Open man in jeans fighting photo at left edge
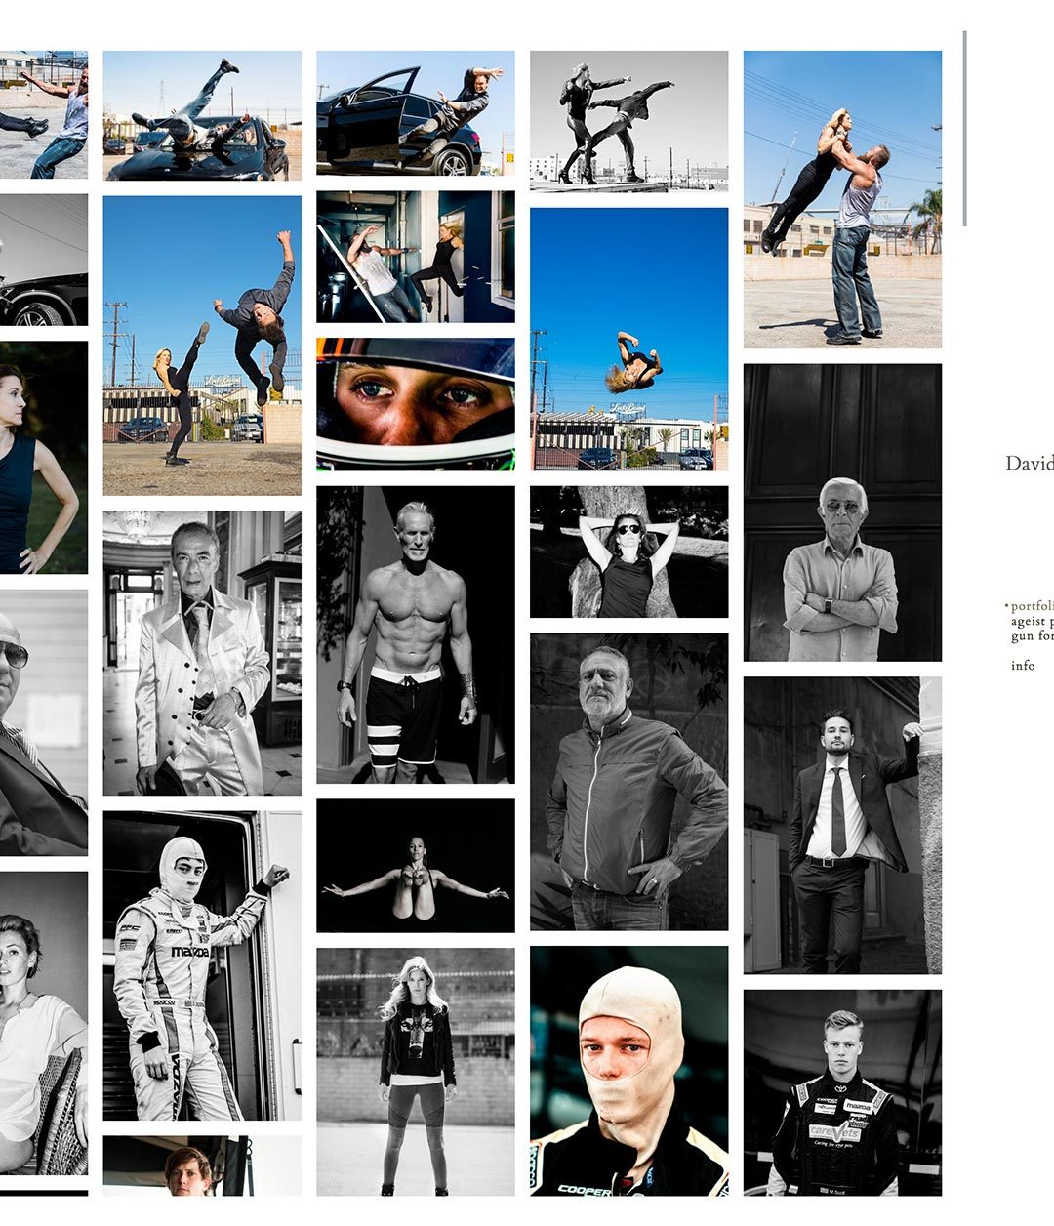Image resolution: width=1054 pixels, height=1226 pixels. pyautogui.click(x=44, y=114)
